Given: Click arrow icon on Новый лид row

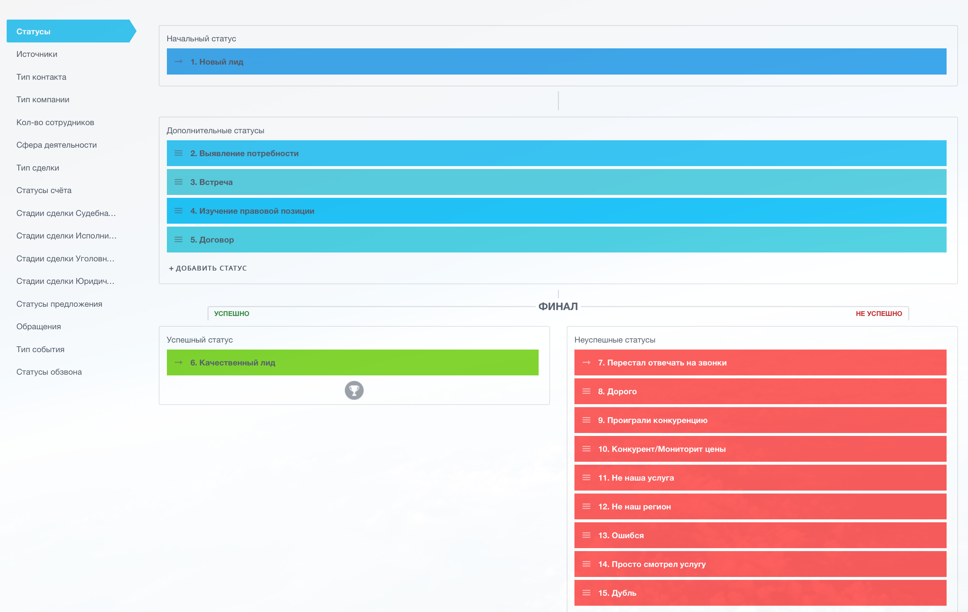Looking at the screenshot, I should (x=178, y=62).
